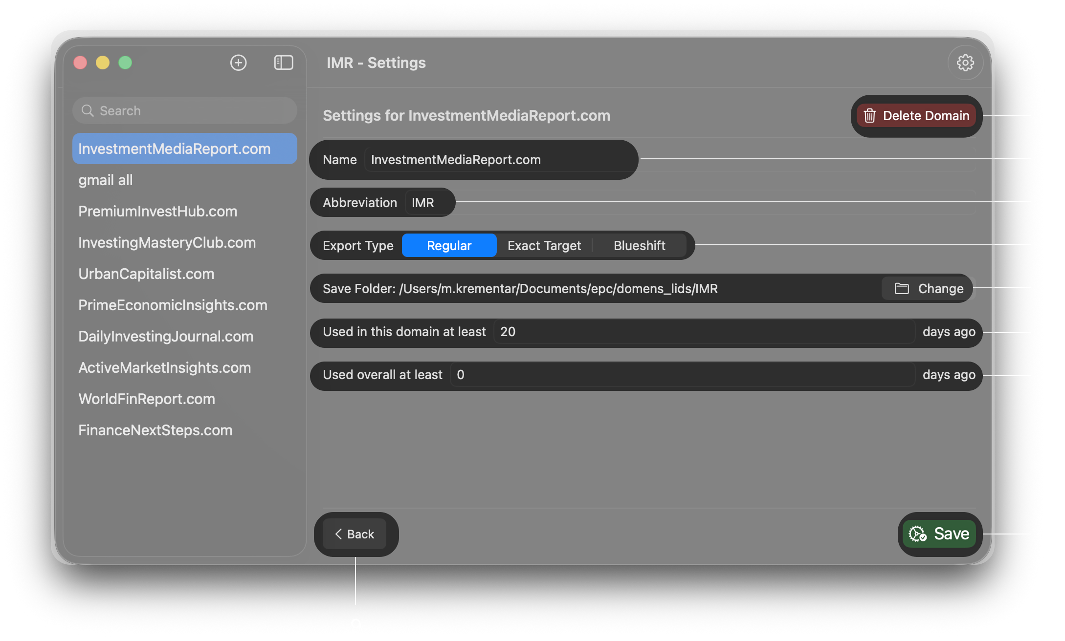Focus the Name text field
Screen dimensions: 1065x641
(x=499, y=160)
